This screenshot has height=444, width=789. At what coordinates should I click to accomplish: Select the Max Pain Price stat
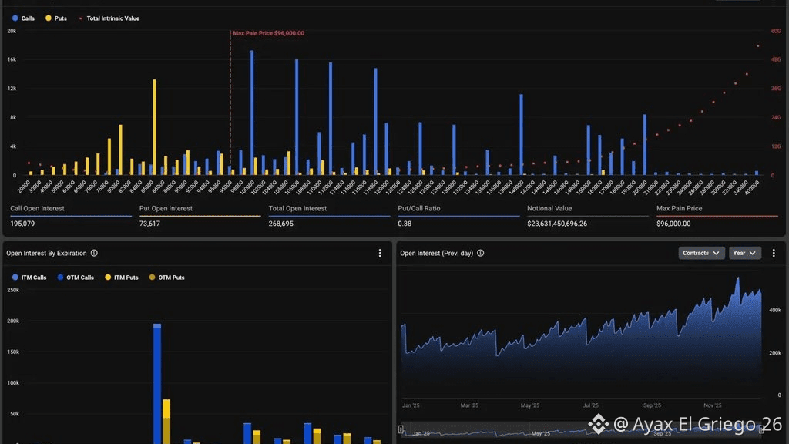click(x=717, y=216)
